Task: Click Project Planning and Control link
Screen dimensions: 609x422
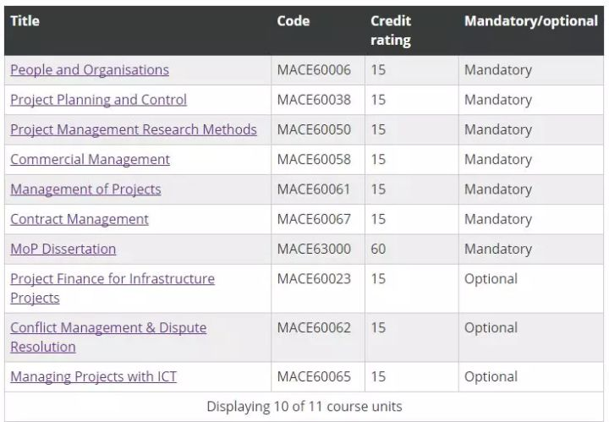Action: pyautogui.click(x=98, y=100)
